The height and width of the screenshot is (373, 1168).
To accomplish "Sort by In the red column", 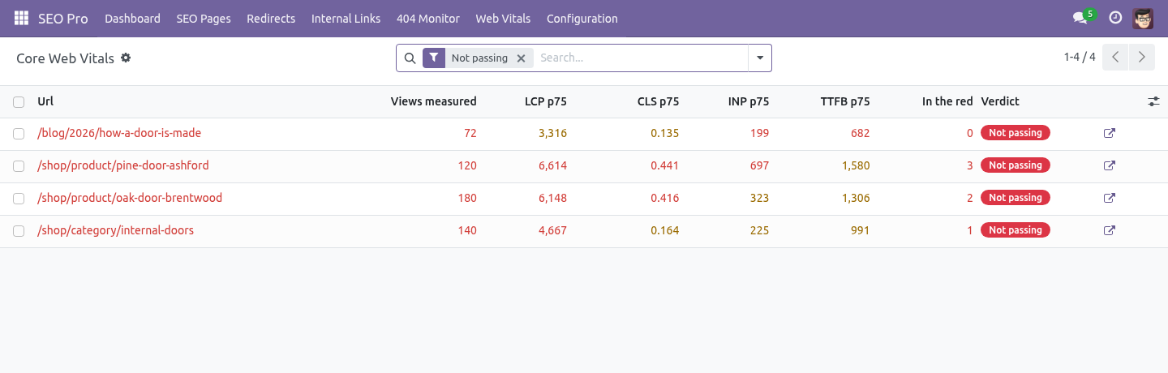I will click(x=947, y=101).
